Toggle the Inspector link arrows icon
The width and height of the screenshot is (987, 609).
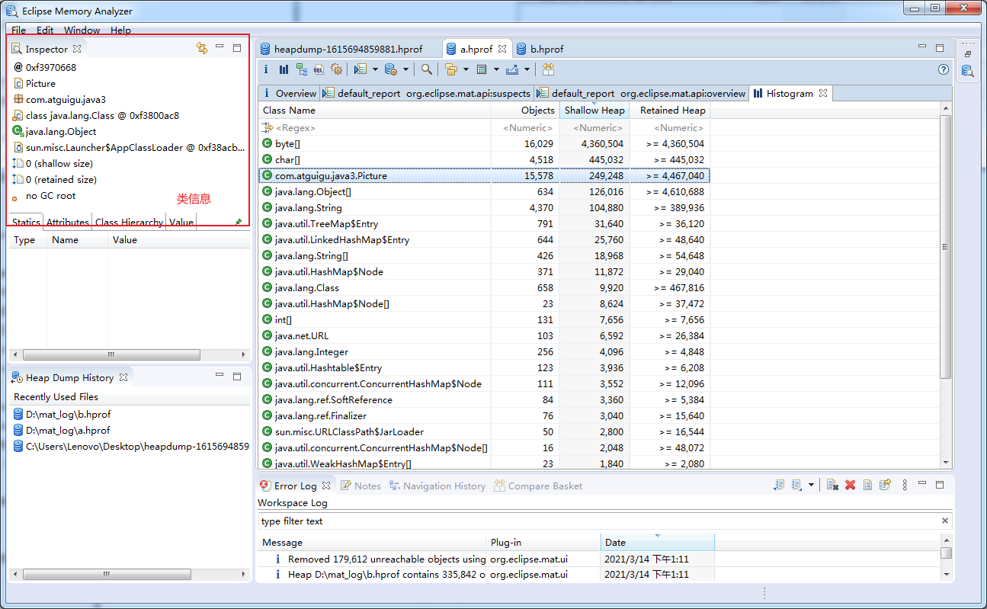(202, 48)
